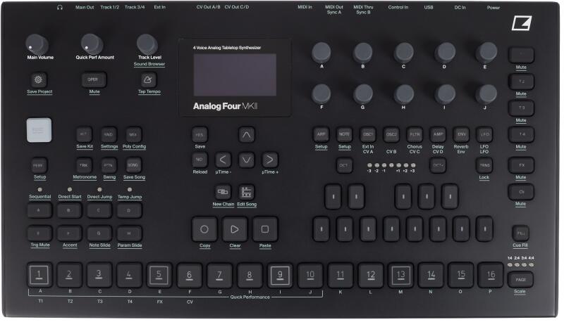Click the PAGE button above Scale
564x322 pixels.
520,280
